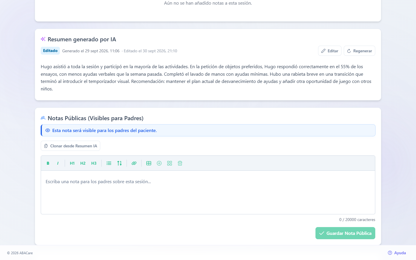This screenshot has width=416, height=260.
Task: Insert a bulleted list
Action: coord(109,163)
